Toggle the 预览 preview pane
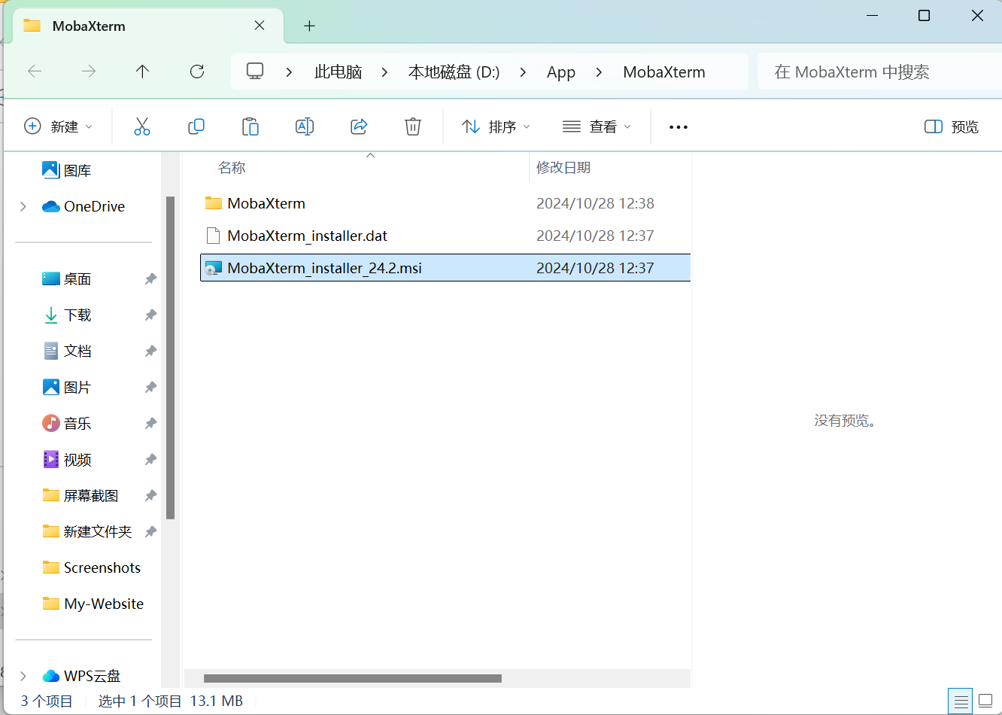The height and width of the screenshot is (715, 1002). [x=952, y=126]
